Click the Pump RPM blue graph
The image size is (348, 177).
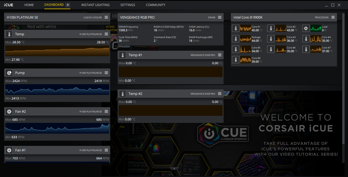point(57,89)
